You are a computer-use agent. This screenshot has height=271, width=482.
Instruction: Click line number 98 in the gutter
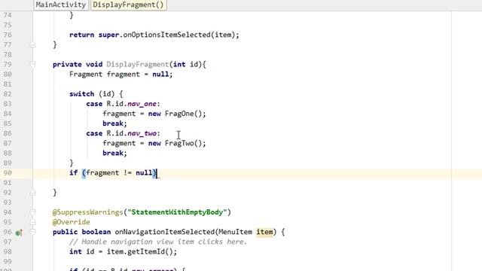8,251
